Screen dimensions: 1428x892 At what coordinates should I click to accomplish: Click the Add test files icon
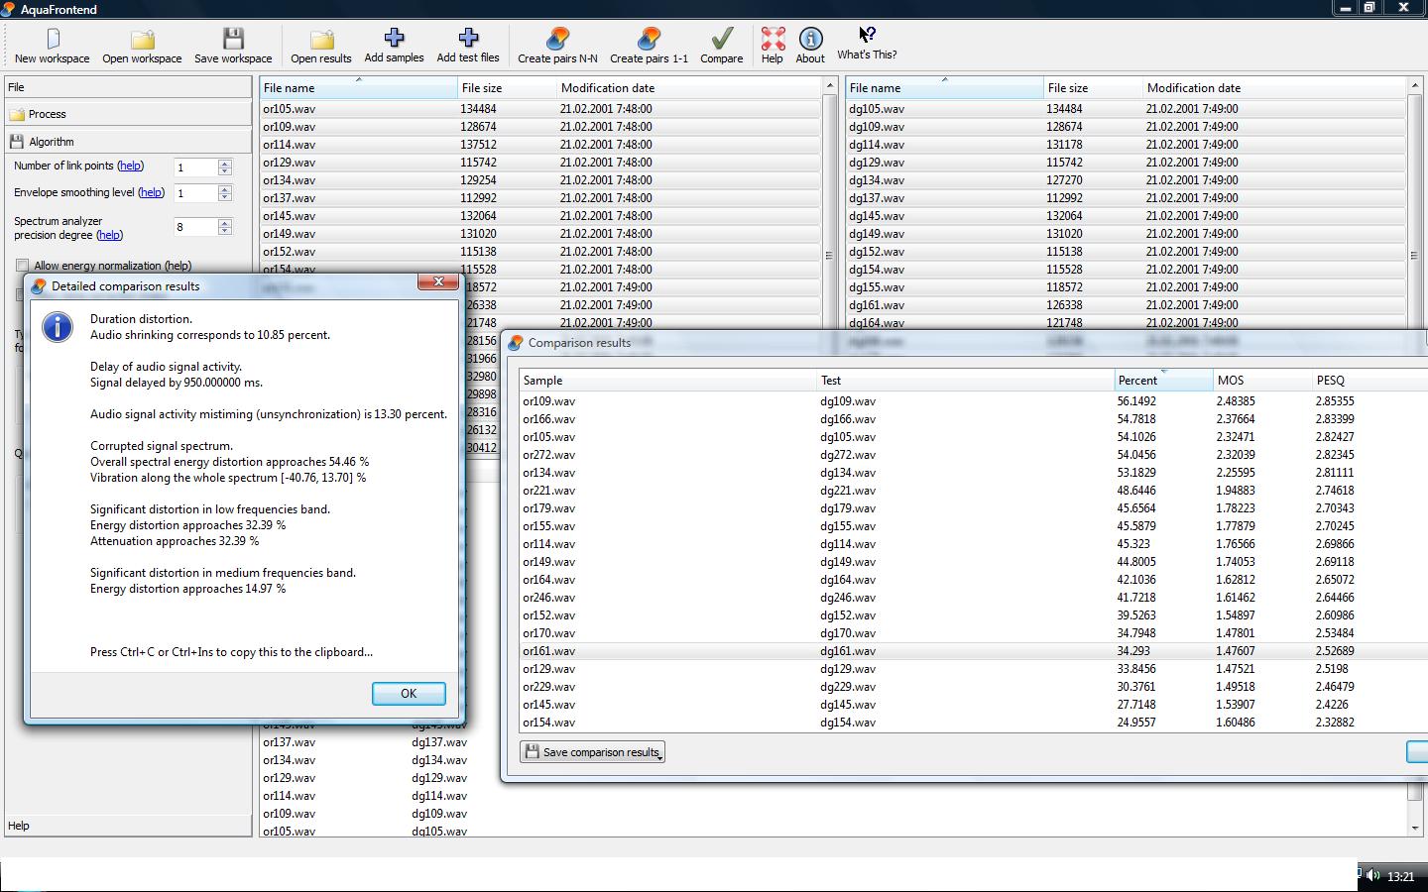(468, 38)
